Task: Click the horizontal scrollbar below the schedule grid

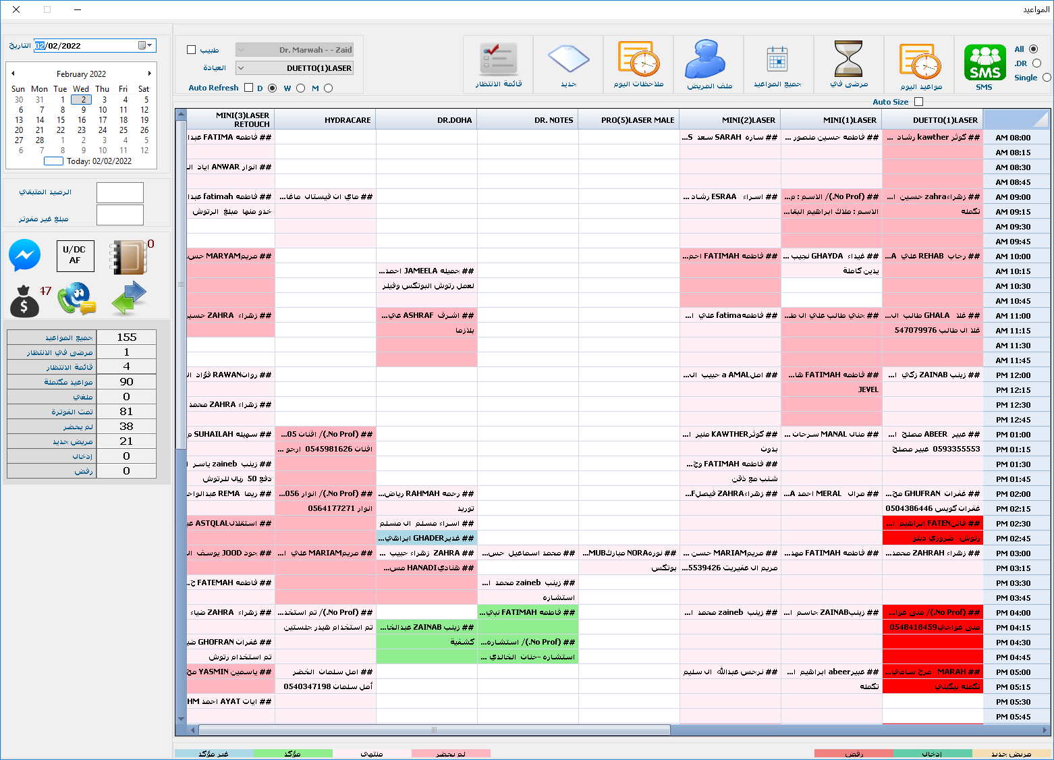Action: 435,730
